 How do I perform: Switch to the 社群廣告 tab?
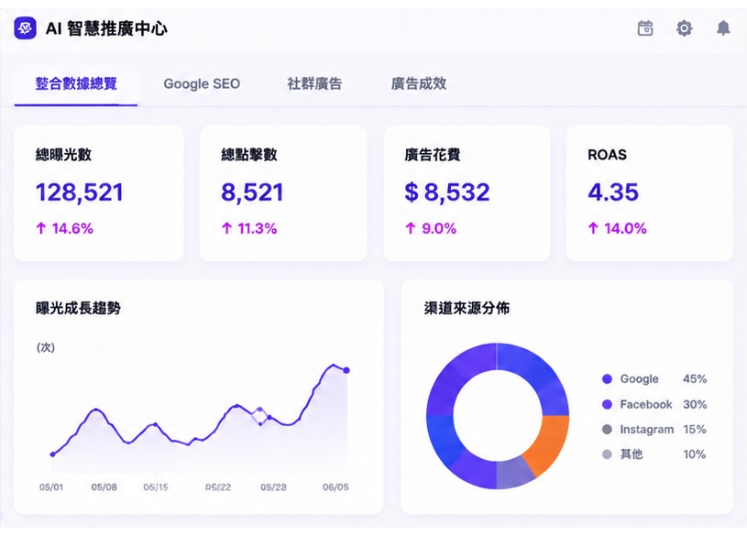[314, 83]
